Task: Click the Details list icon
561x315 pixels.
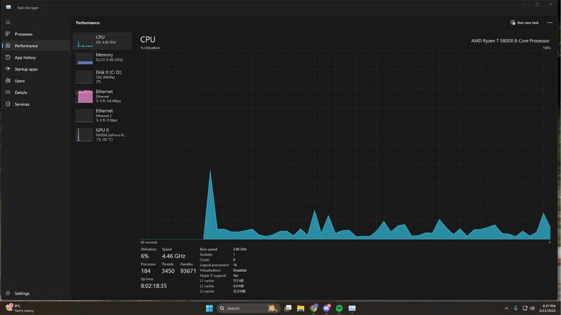Action: click(x=8, y=92)
